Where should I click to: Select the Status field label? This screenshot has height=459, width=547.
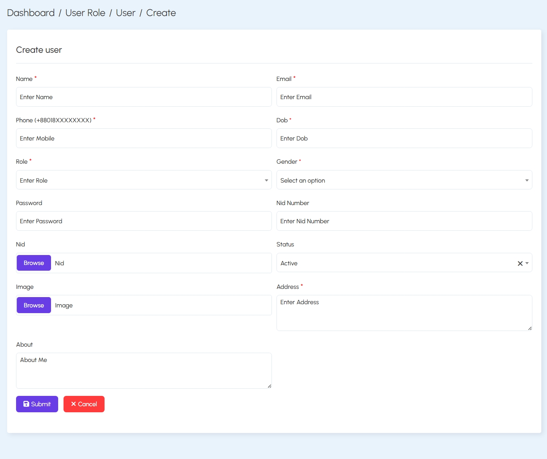point(285,244)
